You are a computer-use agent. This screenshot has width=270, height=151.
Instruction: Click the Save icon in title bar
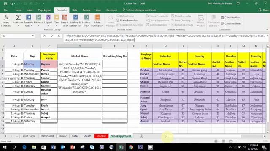[x=5, y=3]
